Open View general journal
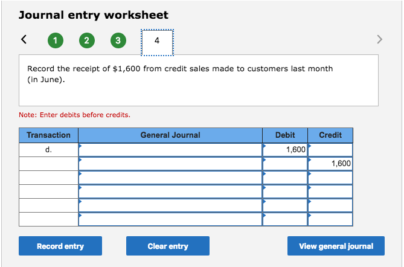The height and width of the screenshot is (267, 404). tap(336, 246)
